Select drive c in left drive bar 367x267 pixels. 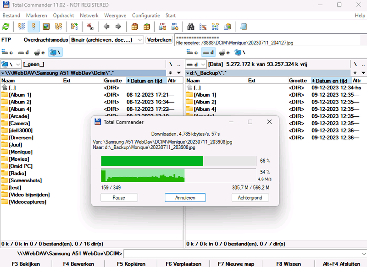(x=7, y=52)
